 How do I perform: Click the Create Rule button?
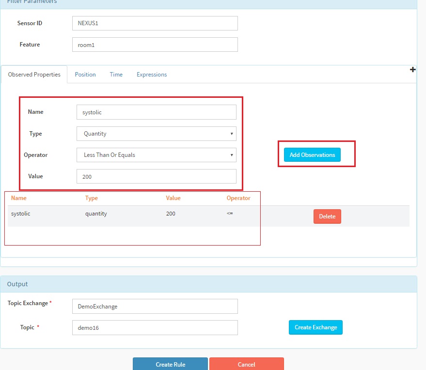170,364
